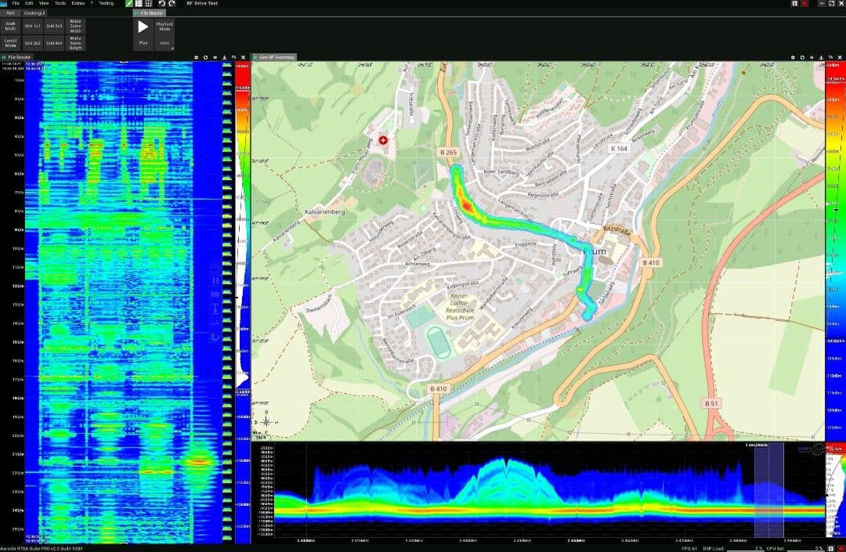
Task: Click the red hospital marker on map
Action: pyautogui.click(x=383, y=140)
